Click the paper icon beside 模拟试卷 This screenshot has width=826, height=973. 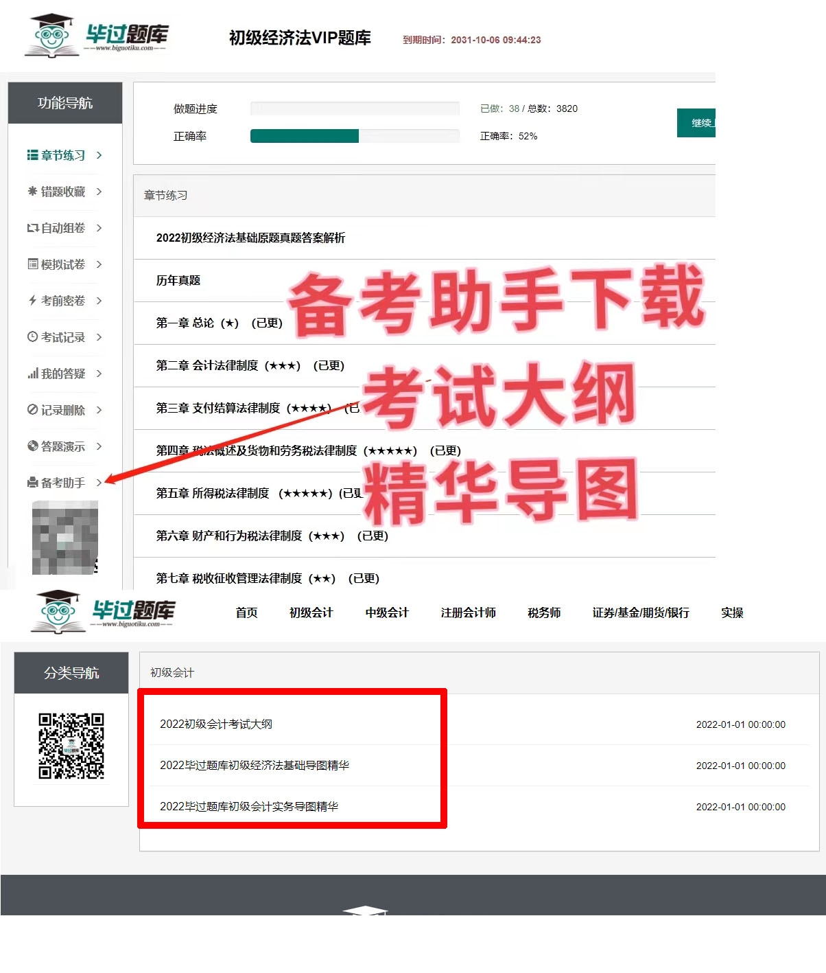[32, 264]
